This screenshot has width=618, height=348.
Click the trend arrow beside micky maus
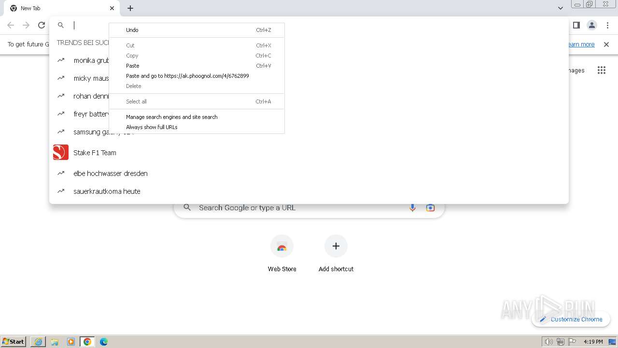pos(61,78)
